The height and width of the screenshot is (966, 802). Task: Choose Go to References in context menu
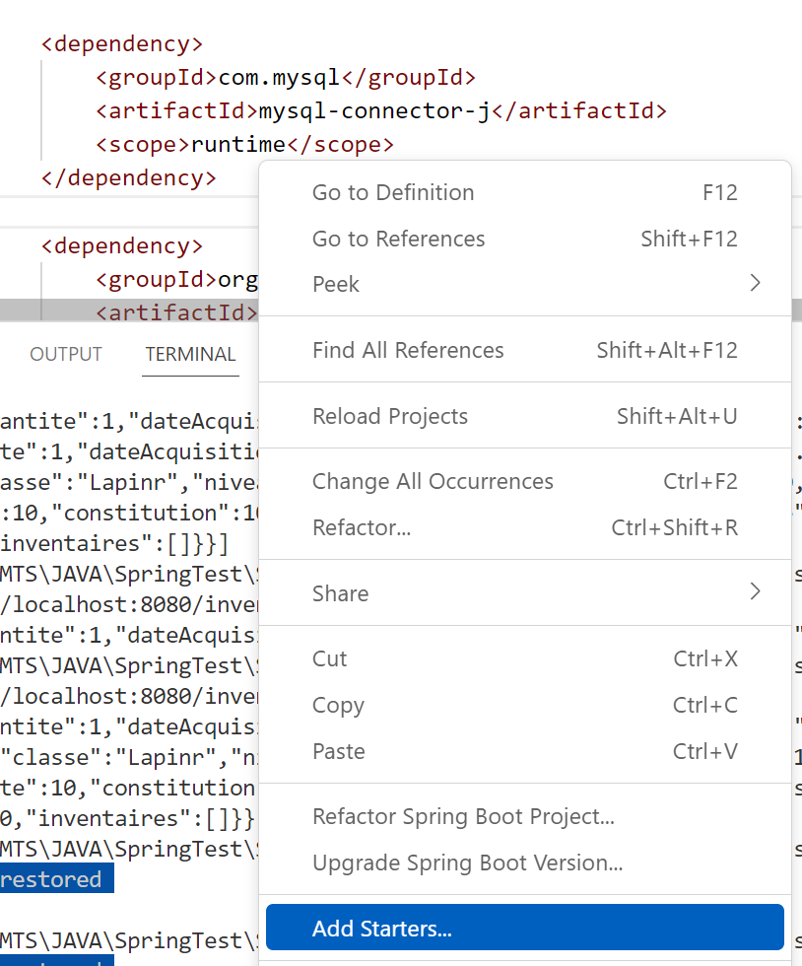(398, 240)
